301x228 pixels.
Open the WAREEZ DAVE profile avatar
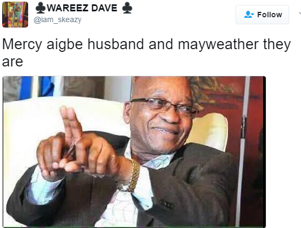tap(15, 15)
